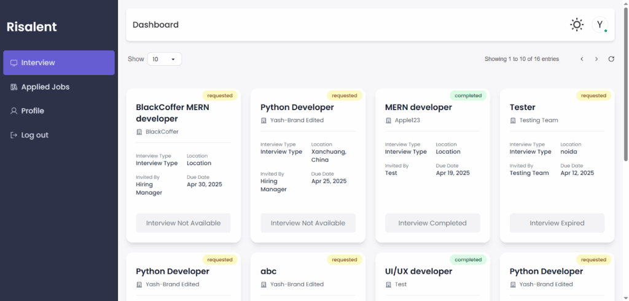Click the Risalent logo text
Image resolution: width=629 pixels, height=301 pixels.
click(31, 27)
